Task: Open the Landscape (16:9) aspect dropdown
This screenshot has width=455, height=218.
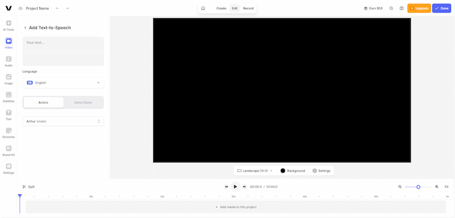Action: 255,171
